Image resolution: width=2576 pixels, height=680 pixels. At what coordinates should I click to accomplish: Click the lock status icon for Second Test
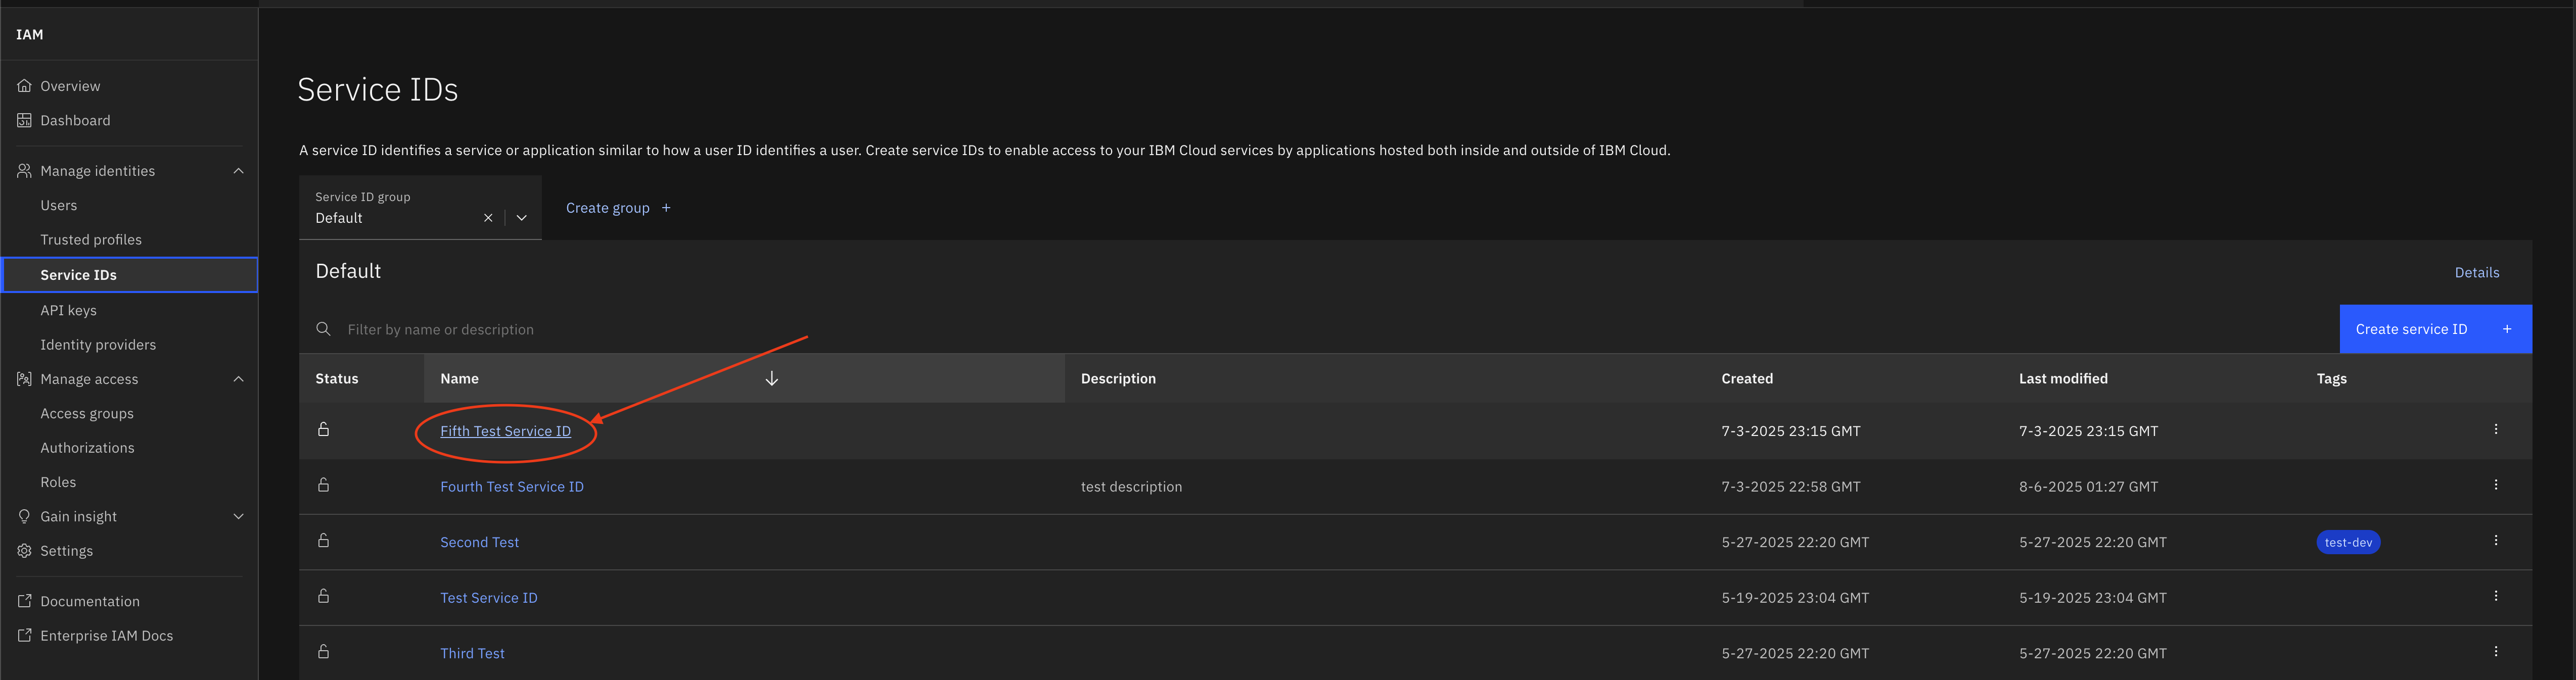323,540
